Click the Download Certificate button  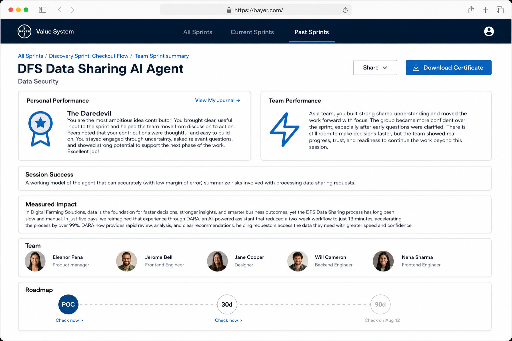[449, 68]
